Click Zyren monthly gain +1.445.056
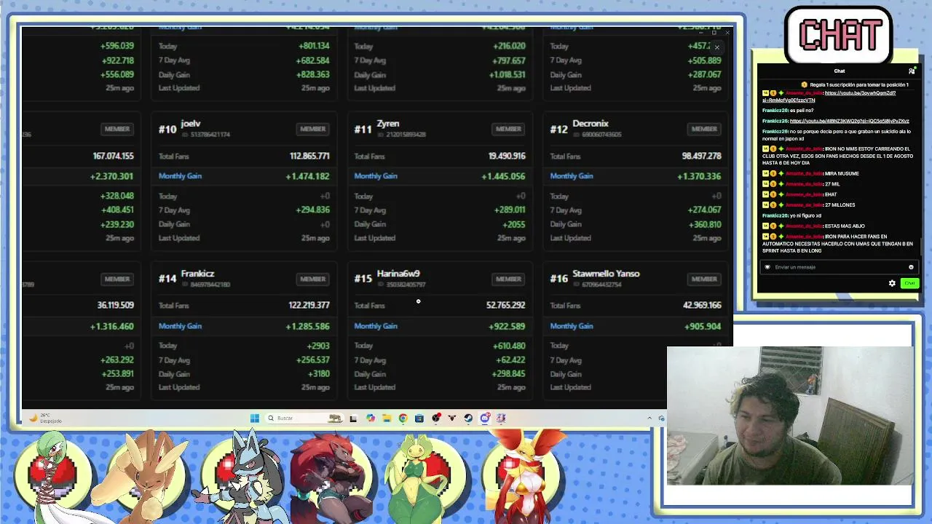This screenshot has height=524, width=932. pos(503,176)
